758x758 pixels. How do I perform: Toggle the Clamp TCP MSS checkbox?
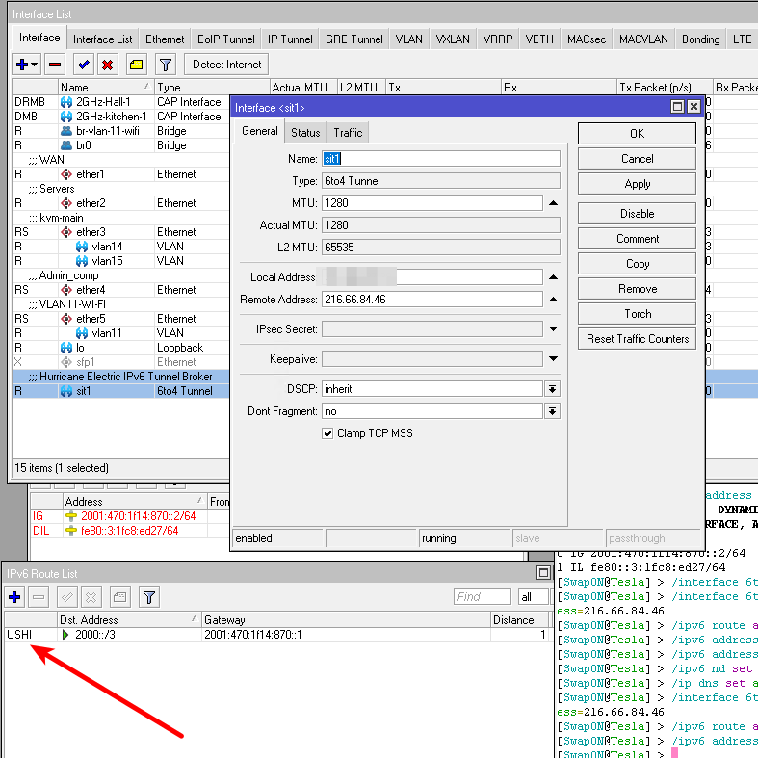point(327,433)
